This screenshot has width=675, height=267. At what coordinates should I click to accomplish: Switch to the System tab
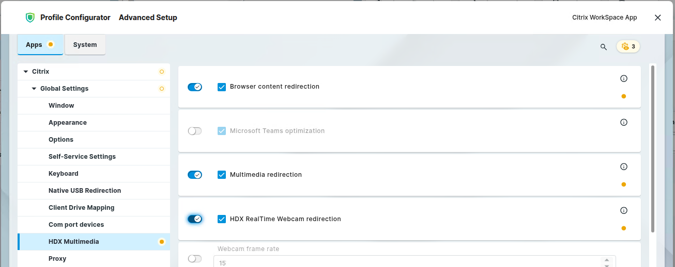[x=85, y=45]
